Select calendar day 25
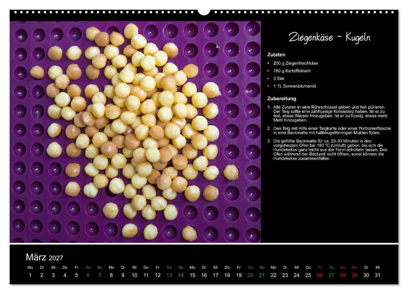This screenshot has height=294, width=408. coord(308,275)
